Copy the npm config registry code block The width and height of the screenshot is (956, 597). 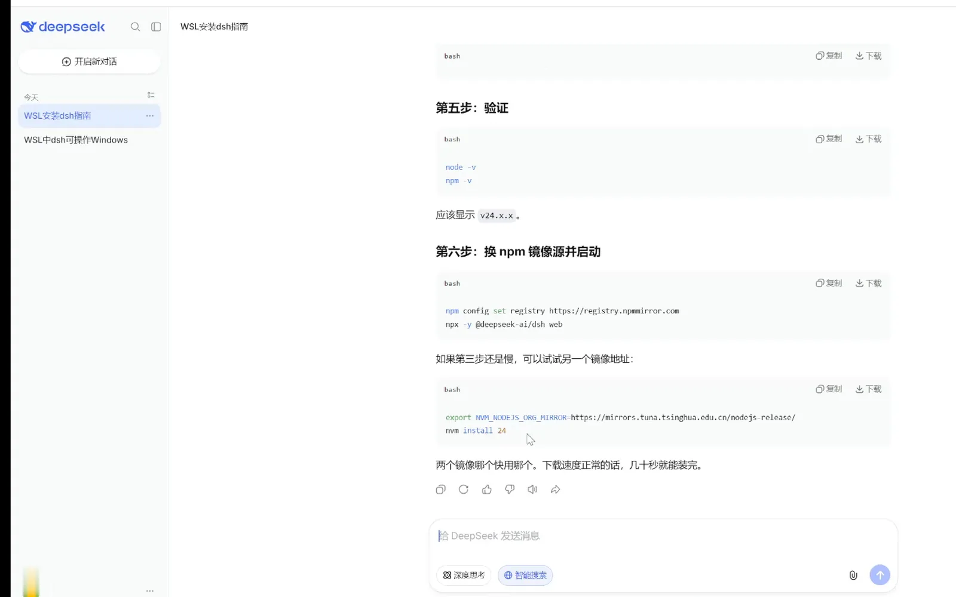coord(829,283)
